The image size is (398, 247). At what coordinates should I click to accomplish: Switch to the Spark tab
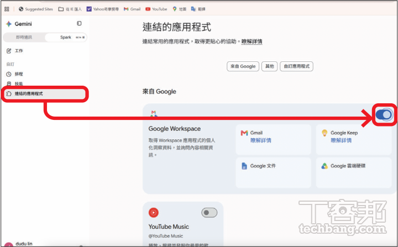point(66,38)
